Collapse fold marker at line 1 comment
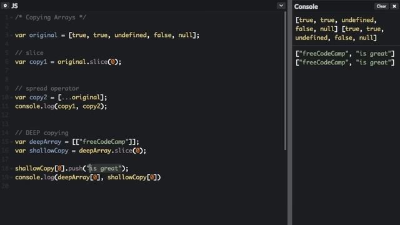The image size is (400, 225). point(11,17)
